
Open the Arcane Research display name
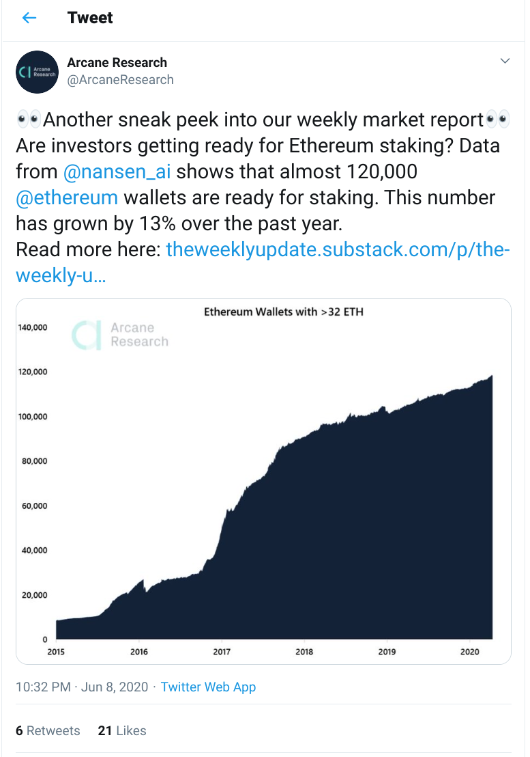117,63
